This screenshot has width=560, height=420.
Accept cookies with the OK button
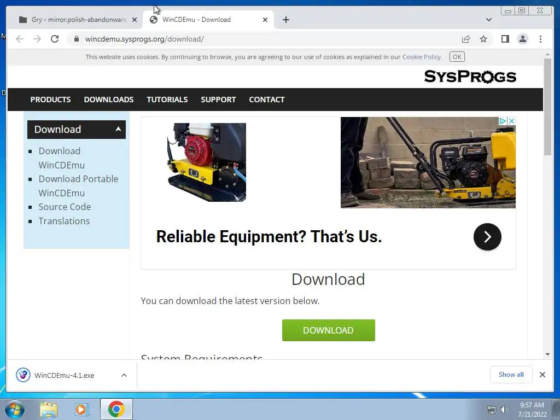457,57
